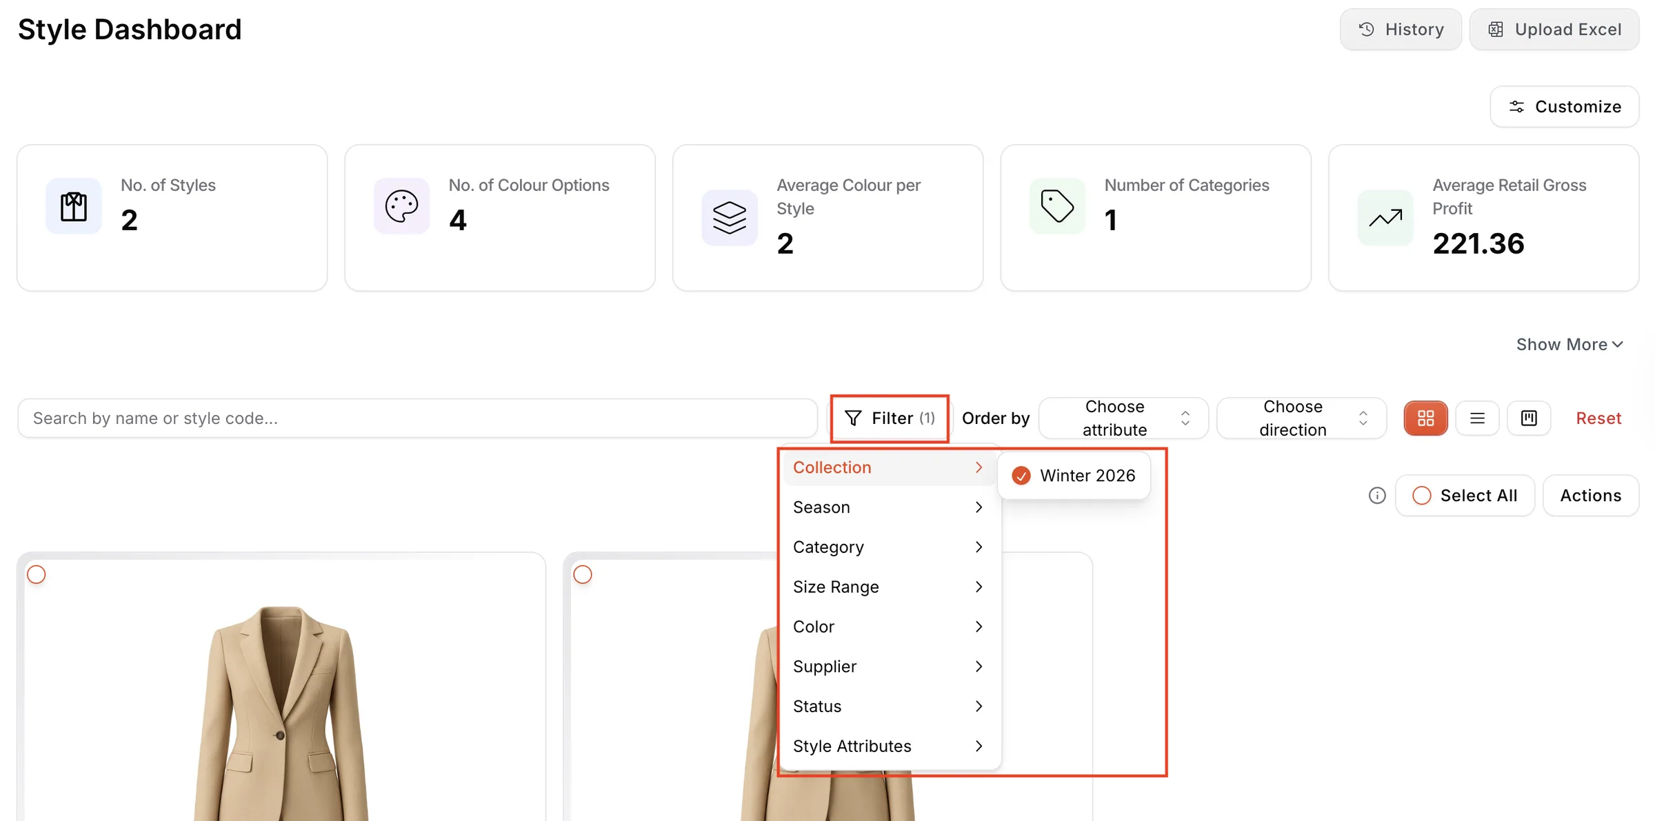
Task: Click the palette icon in Colour Options card
Action: (401, 206)
